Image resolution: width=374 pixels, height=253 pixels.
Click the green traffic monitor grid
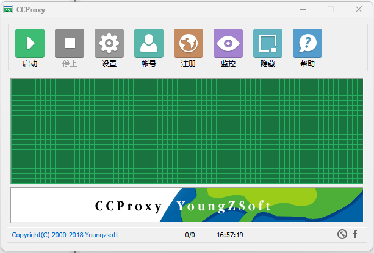click(x=187, y=130)
